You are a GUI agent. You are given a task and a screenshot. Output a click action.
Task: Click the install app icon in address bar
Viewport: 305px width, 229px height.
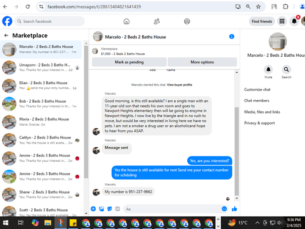[x=238, y=7]
